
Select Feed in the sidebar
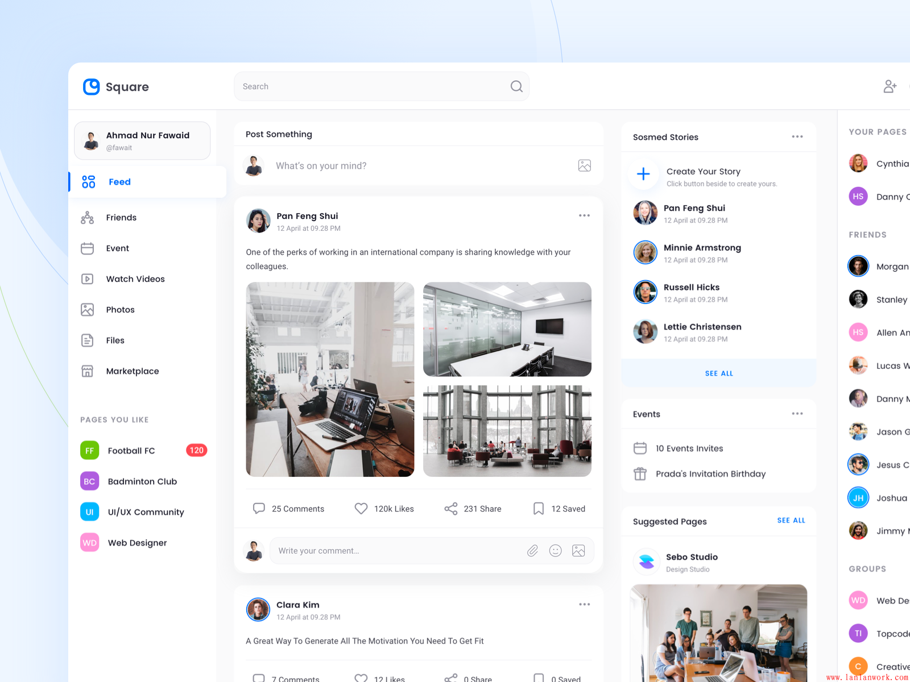click(119, 182)
